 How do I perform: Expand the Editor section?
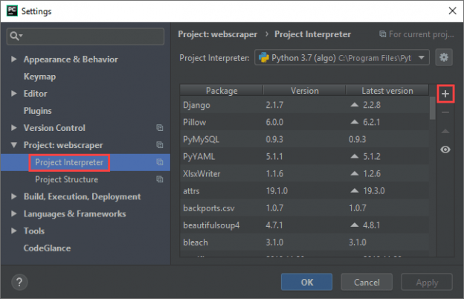[13, 93]
